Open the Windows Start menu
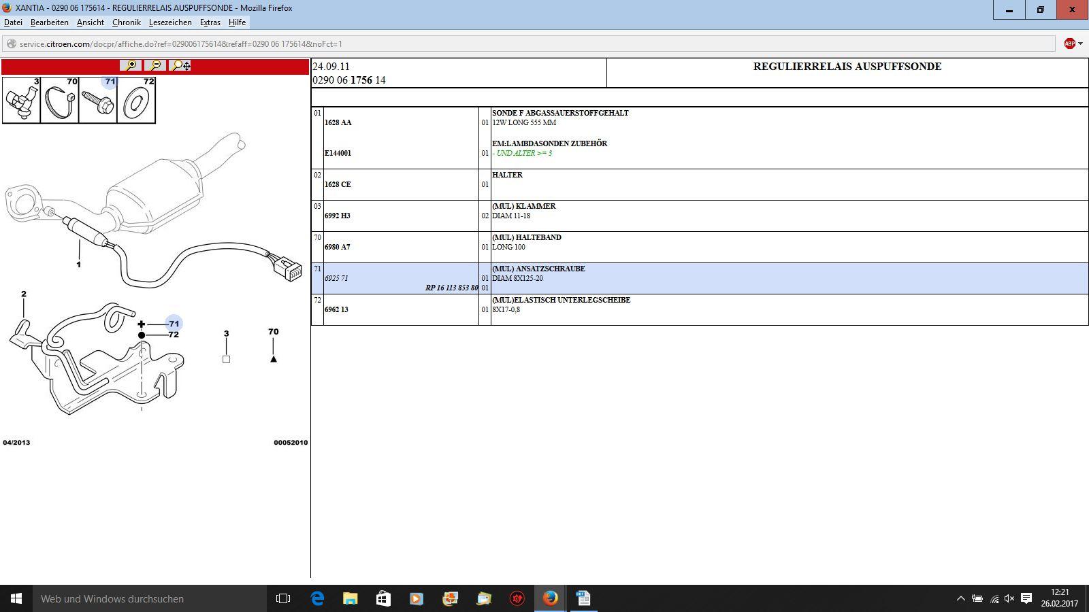The width and height of the screenshot is (1089, 612). pyautogui.click(x=16, y=598)
